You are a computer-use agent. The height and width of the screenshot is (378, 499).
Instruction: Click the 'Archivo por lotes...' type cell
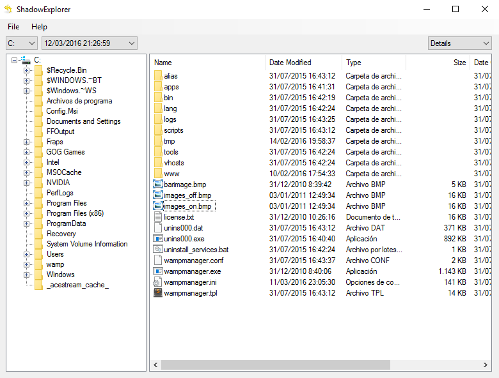(x=374, y=250)
